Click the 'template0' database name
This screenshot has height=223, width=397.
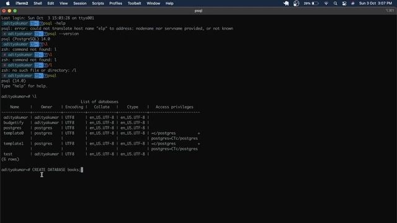[14, 133]
